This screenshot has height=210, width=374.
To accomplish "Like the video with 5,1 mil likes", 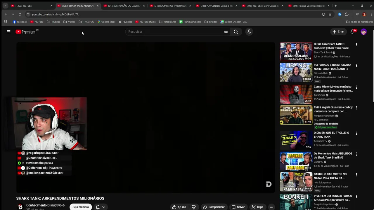I will 179,207.
